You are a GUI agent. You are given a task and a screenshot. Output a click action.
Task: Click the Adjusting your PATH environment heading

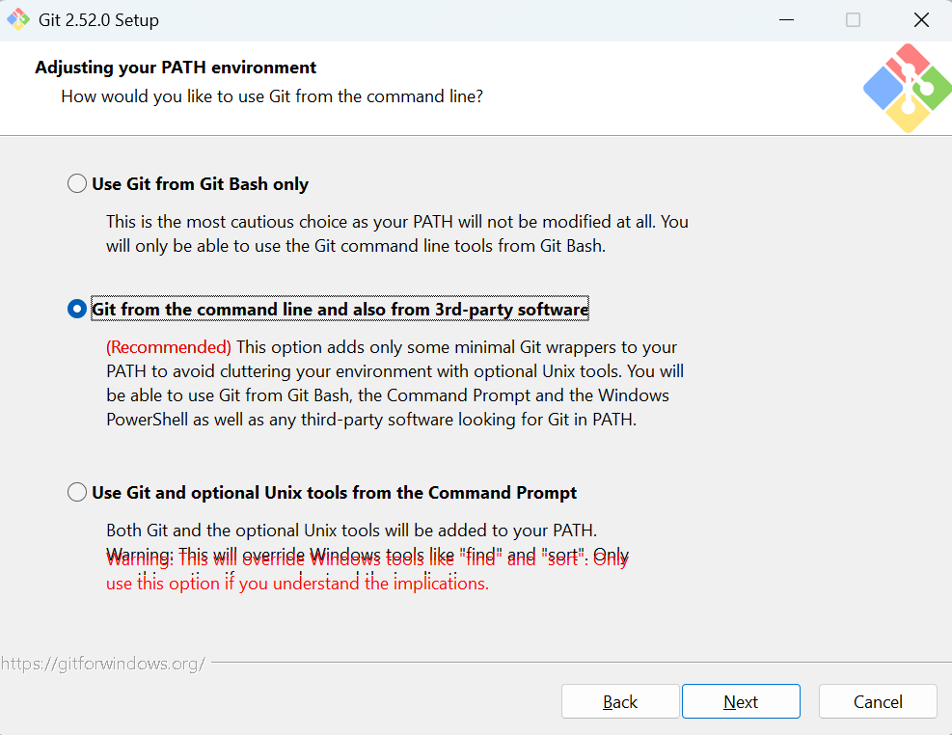(x=176, y=68)
